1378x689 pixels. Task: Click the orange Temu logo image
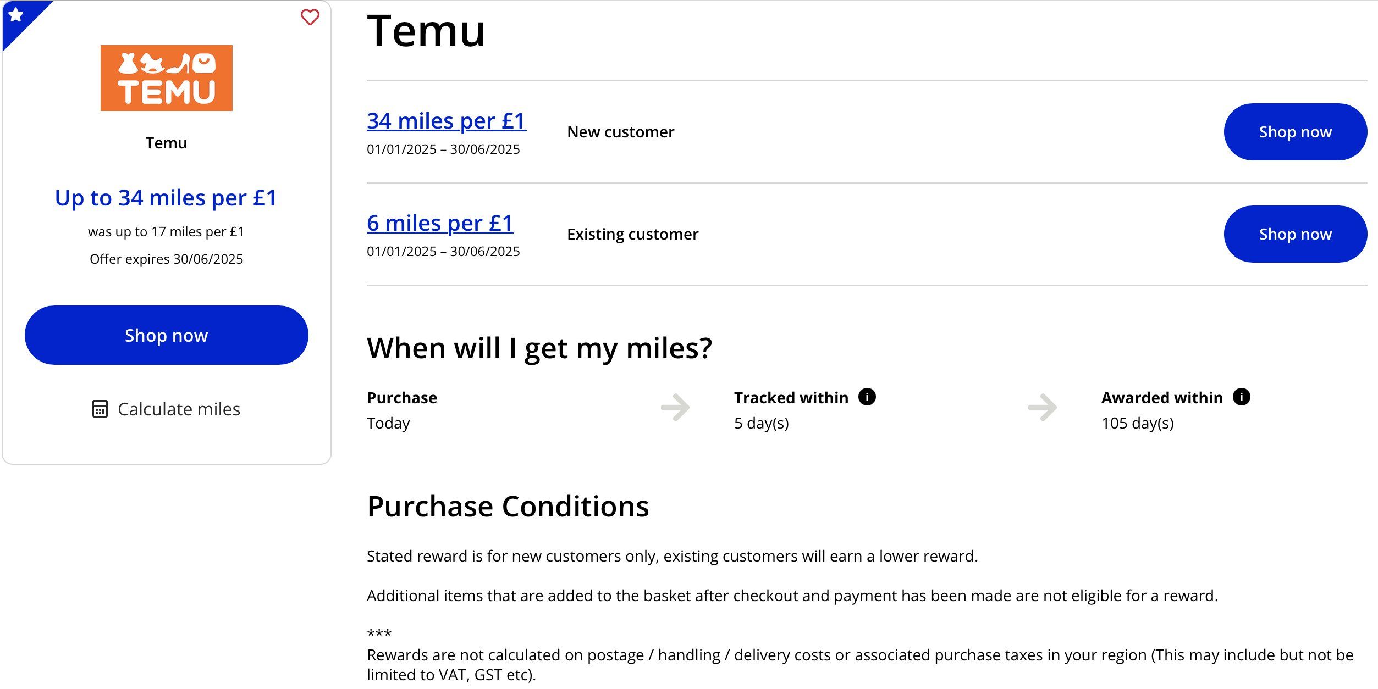pos(166,78)
